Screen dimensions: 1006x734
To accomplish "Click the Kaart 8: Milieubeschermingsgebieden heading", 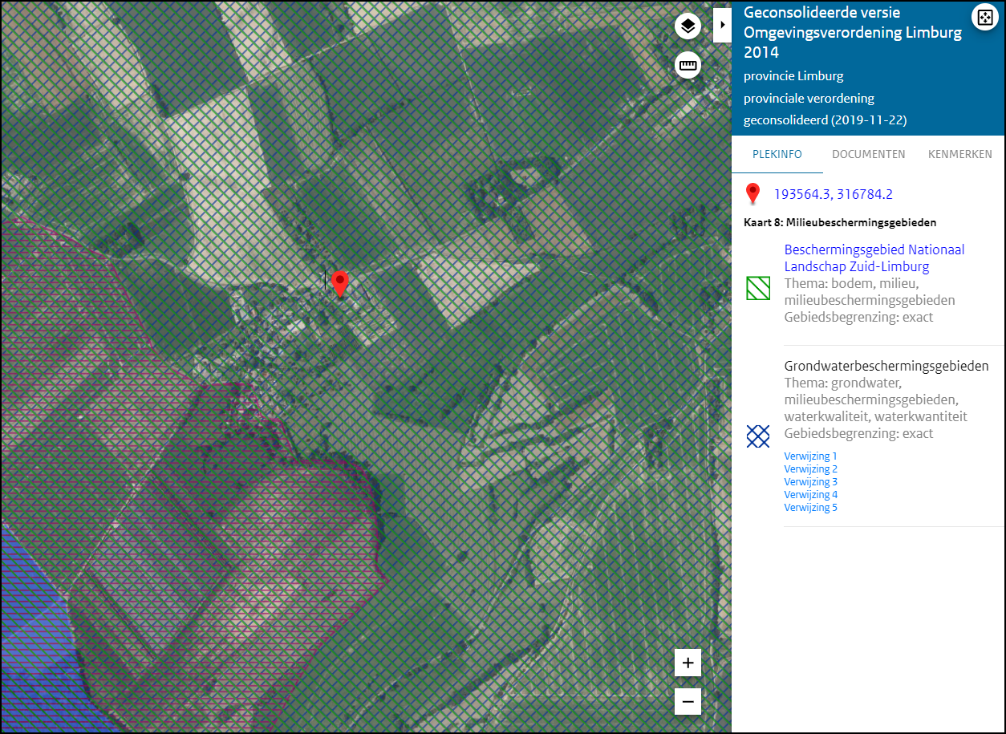I will tap(840, 222).
